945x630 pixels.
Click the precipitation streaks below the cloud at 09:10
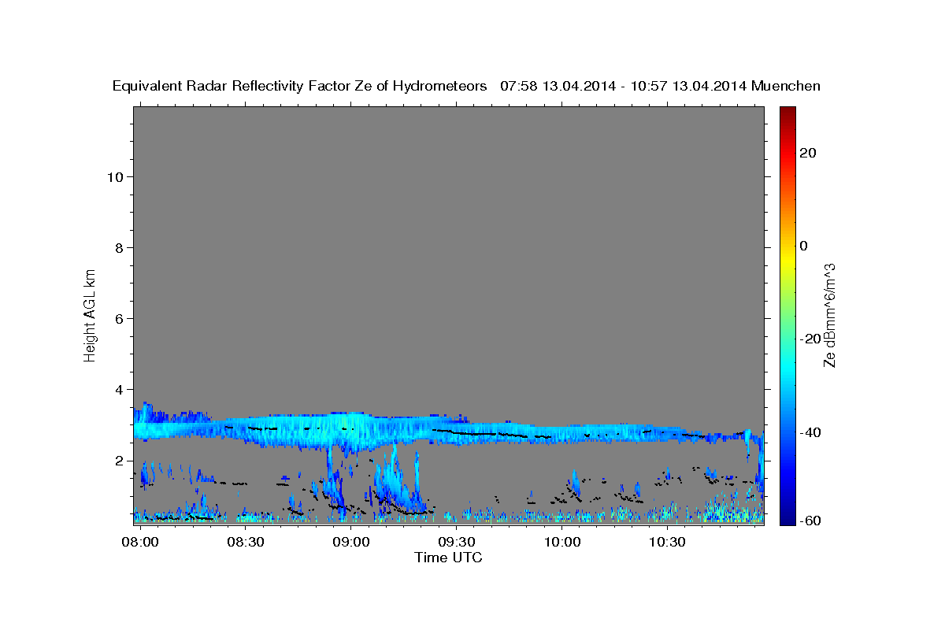click(396, 480)
